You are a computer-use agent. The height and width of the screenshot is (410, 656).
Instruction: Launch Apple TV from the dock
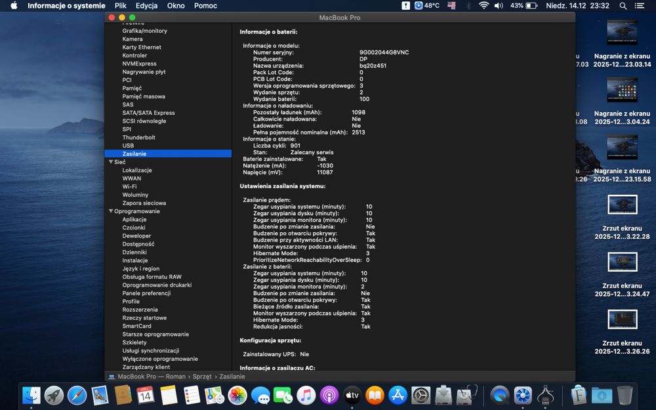click(352, 396)
